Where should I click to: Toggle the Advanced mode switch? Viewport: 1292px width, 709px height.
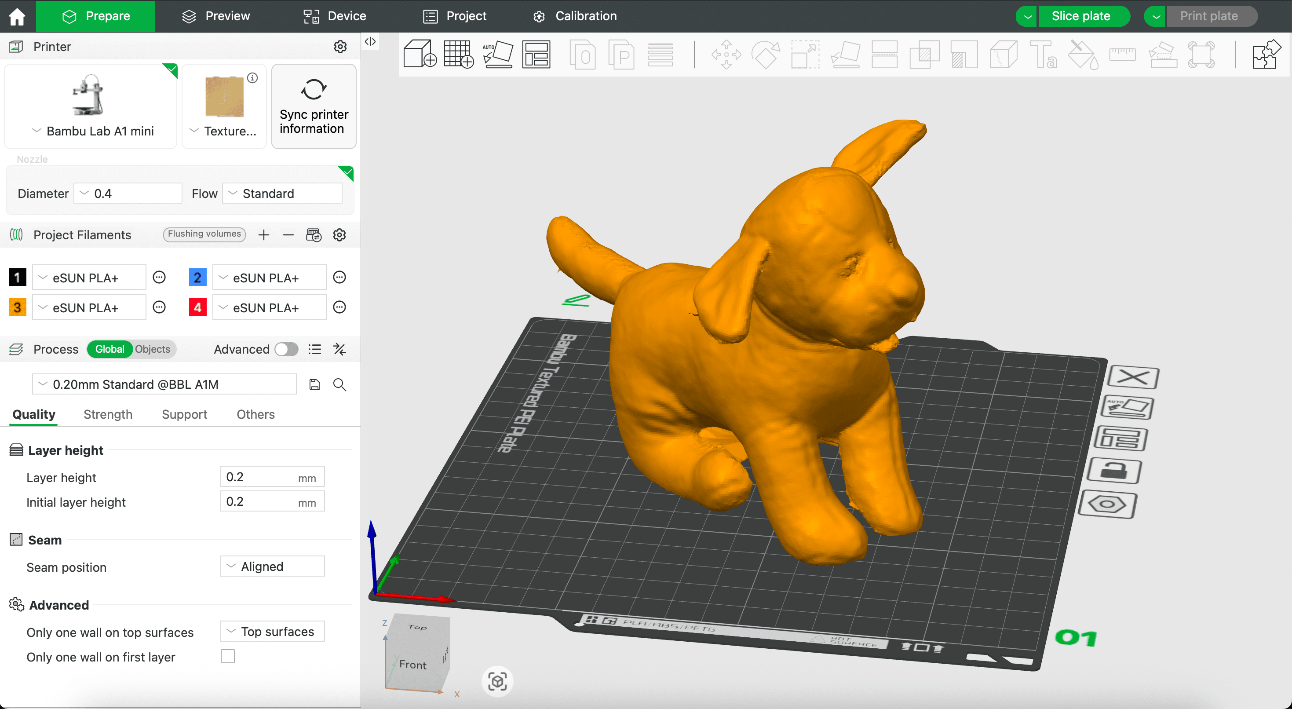(x=286, y=349)
